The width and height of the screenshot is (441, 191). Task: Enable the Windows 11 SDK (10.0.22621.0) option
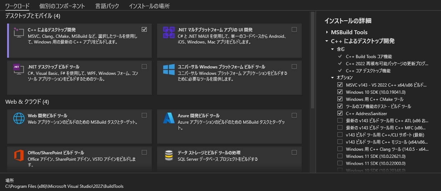tap(340, 156)
